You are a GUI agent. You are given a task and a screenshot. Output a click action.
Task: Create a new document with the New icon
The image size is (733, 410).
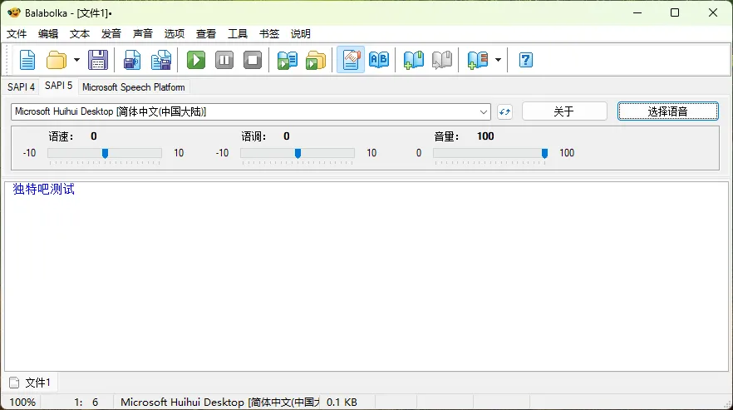[x=27, y=60]
